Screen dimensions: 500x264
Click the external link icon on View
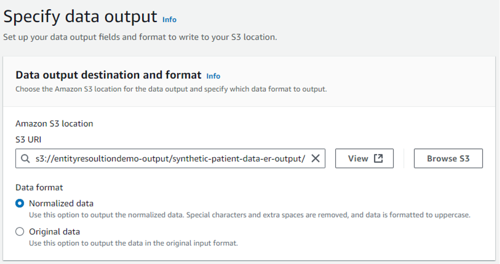[378, 159]
